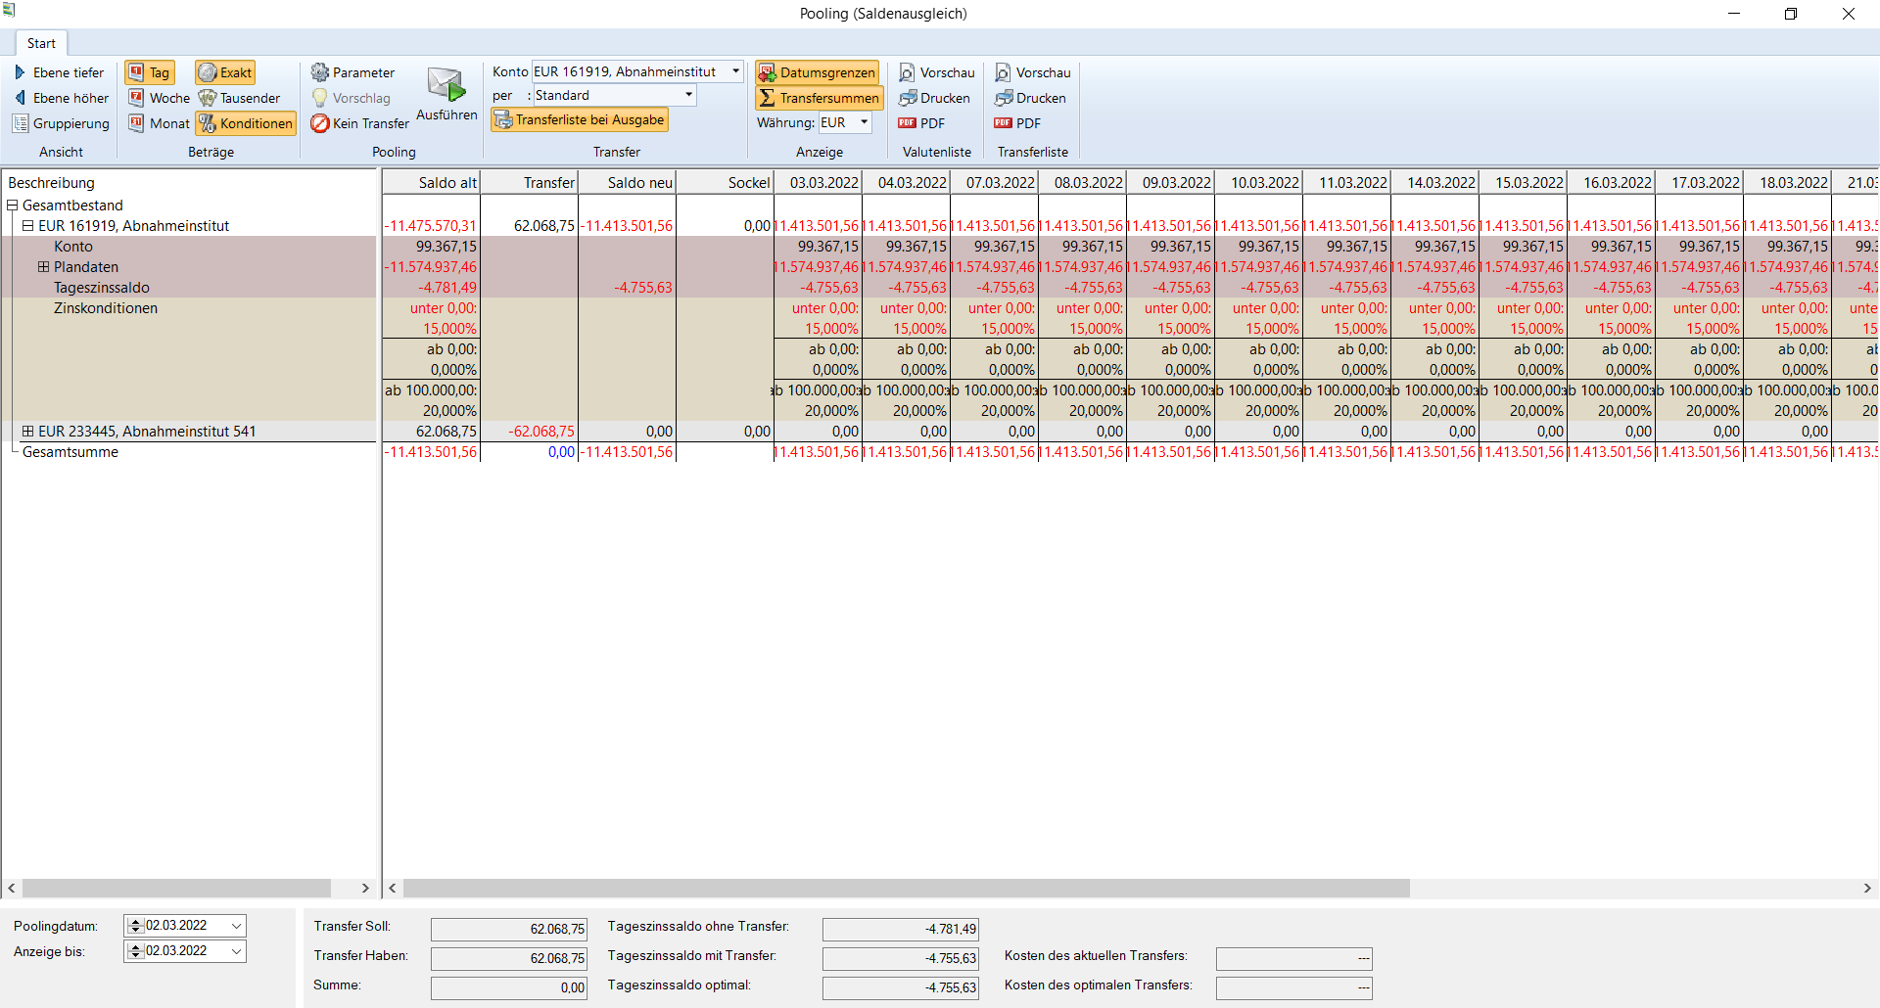Toggle Datumsgrenzen display option
This screenshot has height=1008, width=1880.
[x=817, y=72]
